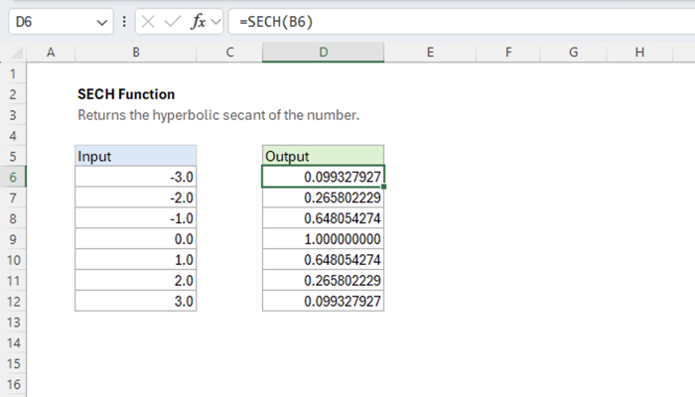Select row 13 header
Screen dimensions: 695x397
(x=13, y=323)
